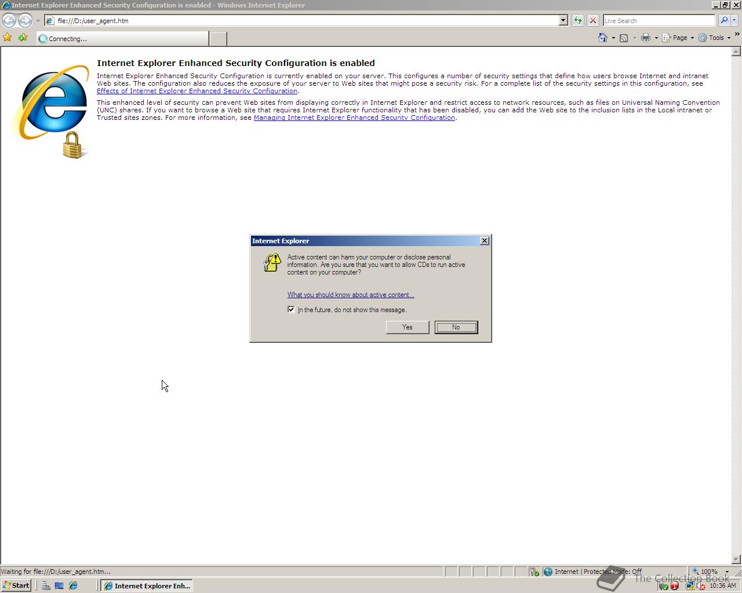Click the green Refresh icon
The width and height of the screenshot is (742, 593).
pos(577,20)
